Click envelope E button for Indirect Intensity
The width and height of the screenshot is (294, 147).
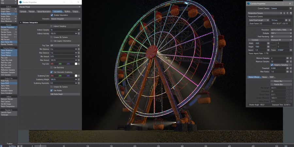click(79, 33)
